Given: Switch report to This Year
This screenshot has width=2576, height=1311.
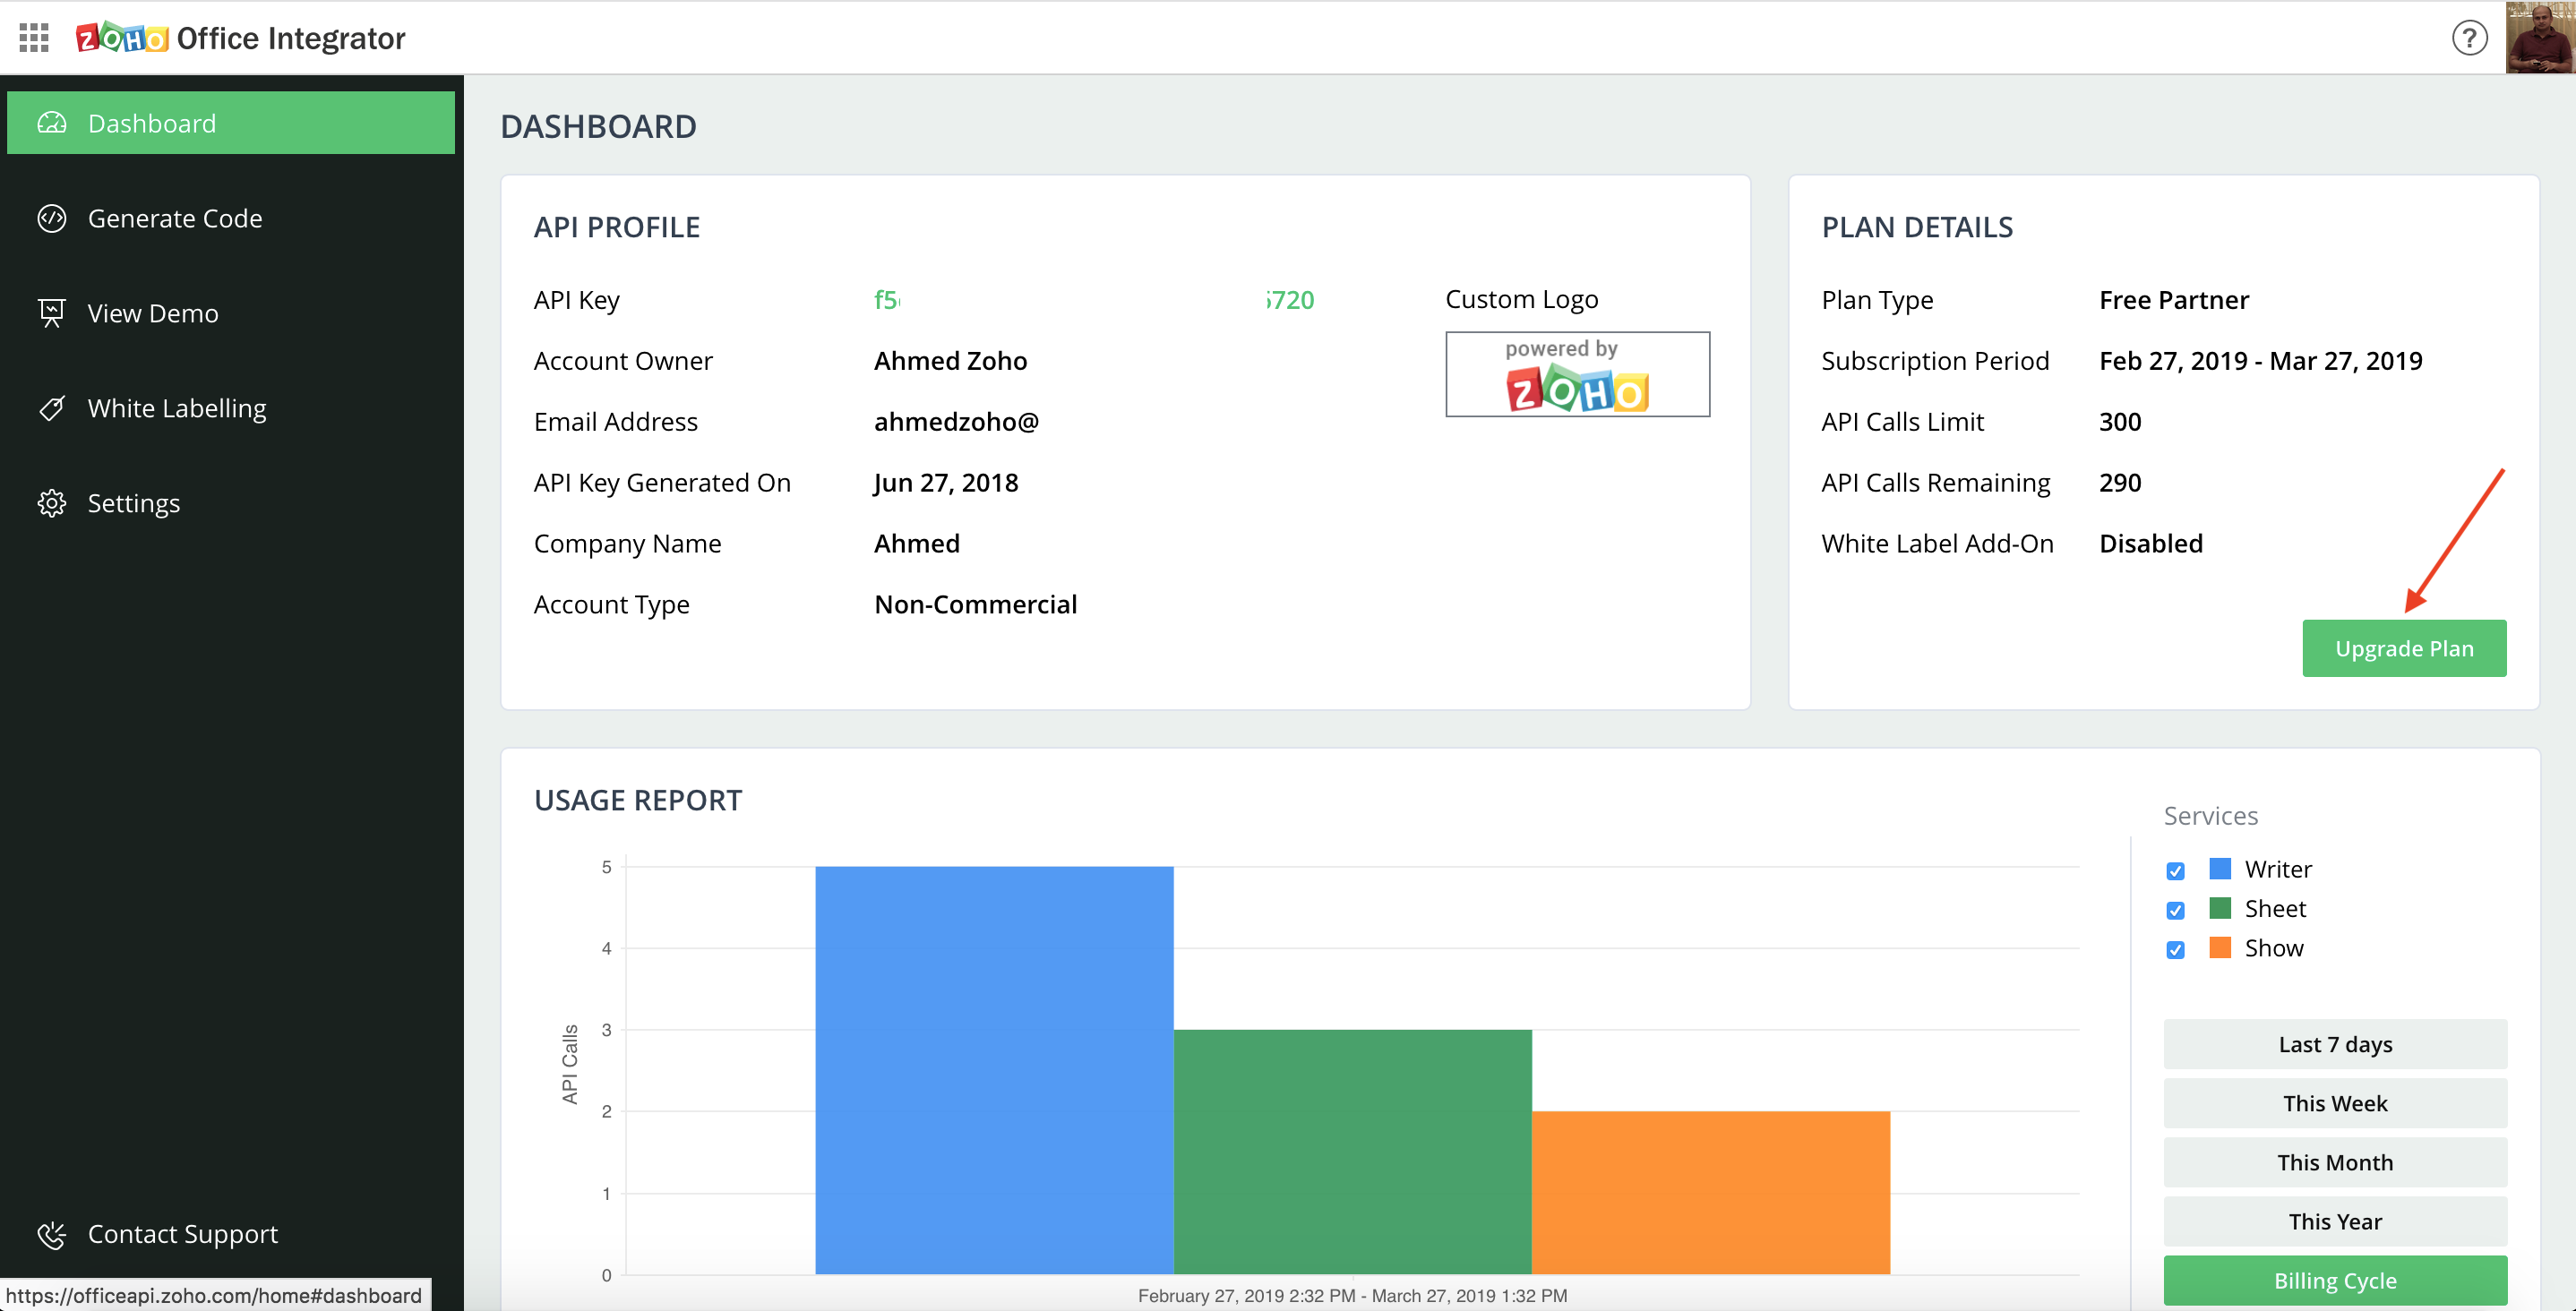Looking at the screenshot, I should (2334, 1221).
